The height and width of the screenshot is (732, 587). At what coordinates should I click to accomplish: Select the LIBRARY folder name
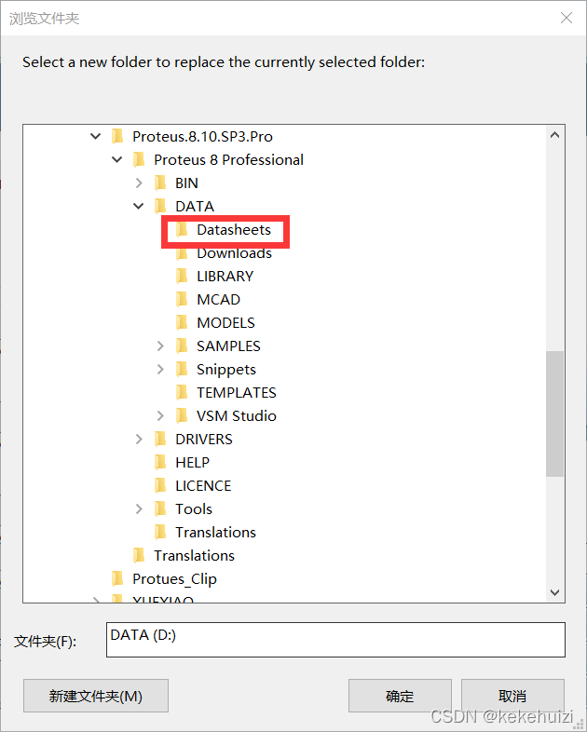click(225, 276)
